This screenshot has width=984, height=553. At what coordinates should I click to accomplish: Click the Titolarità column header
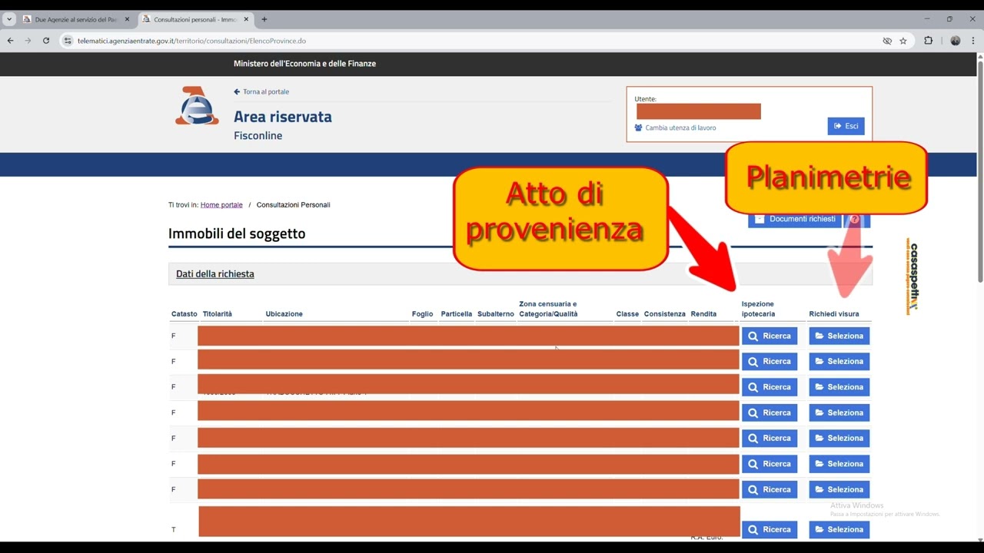point(218,314)
